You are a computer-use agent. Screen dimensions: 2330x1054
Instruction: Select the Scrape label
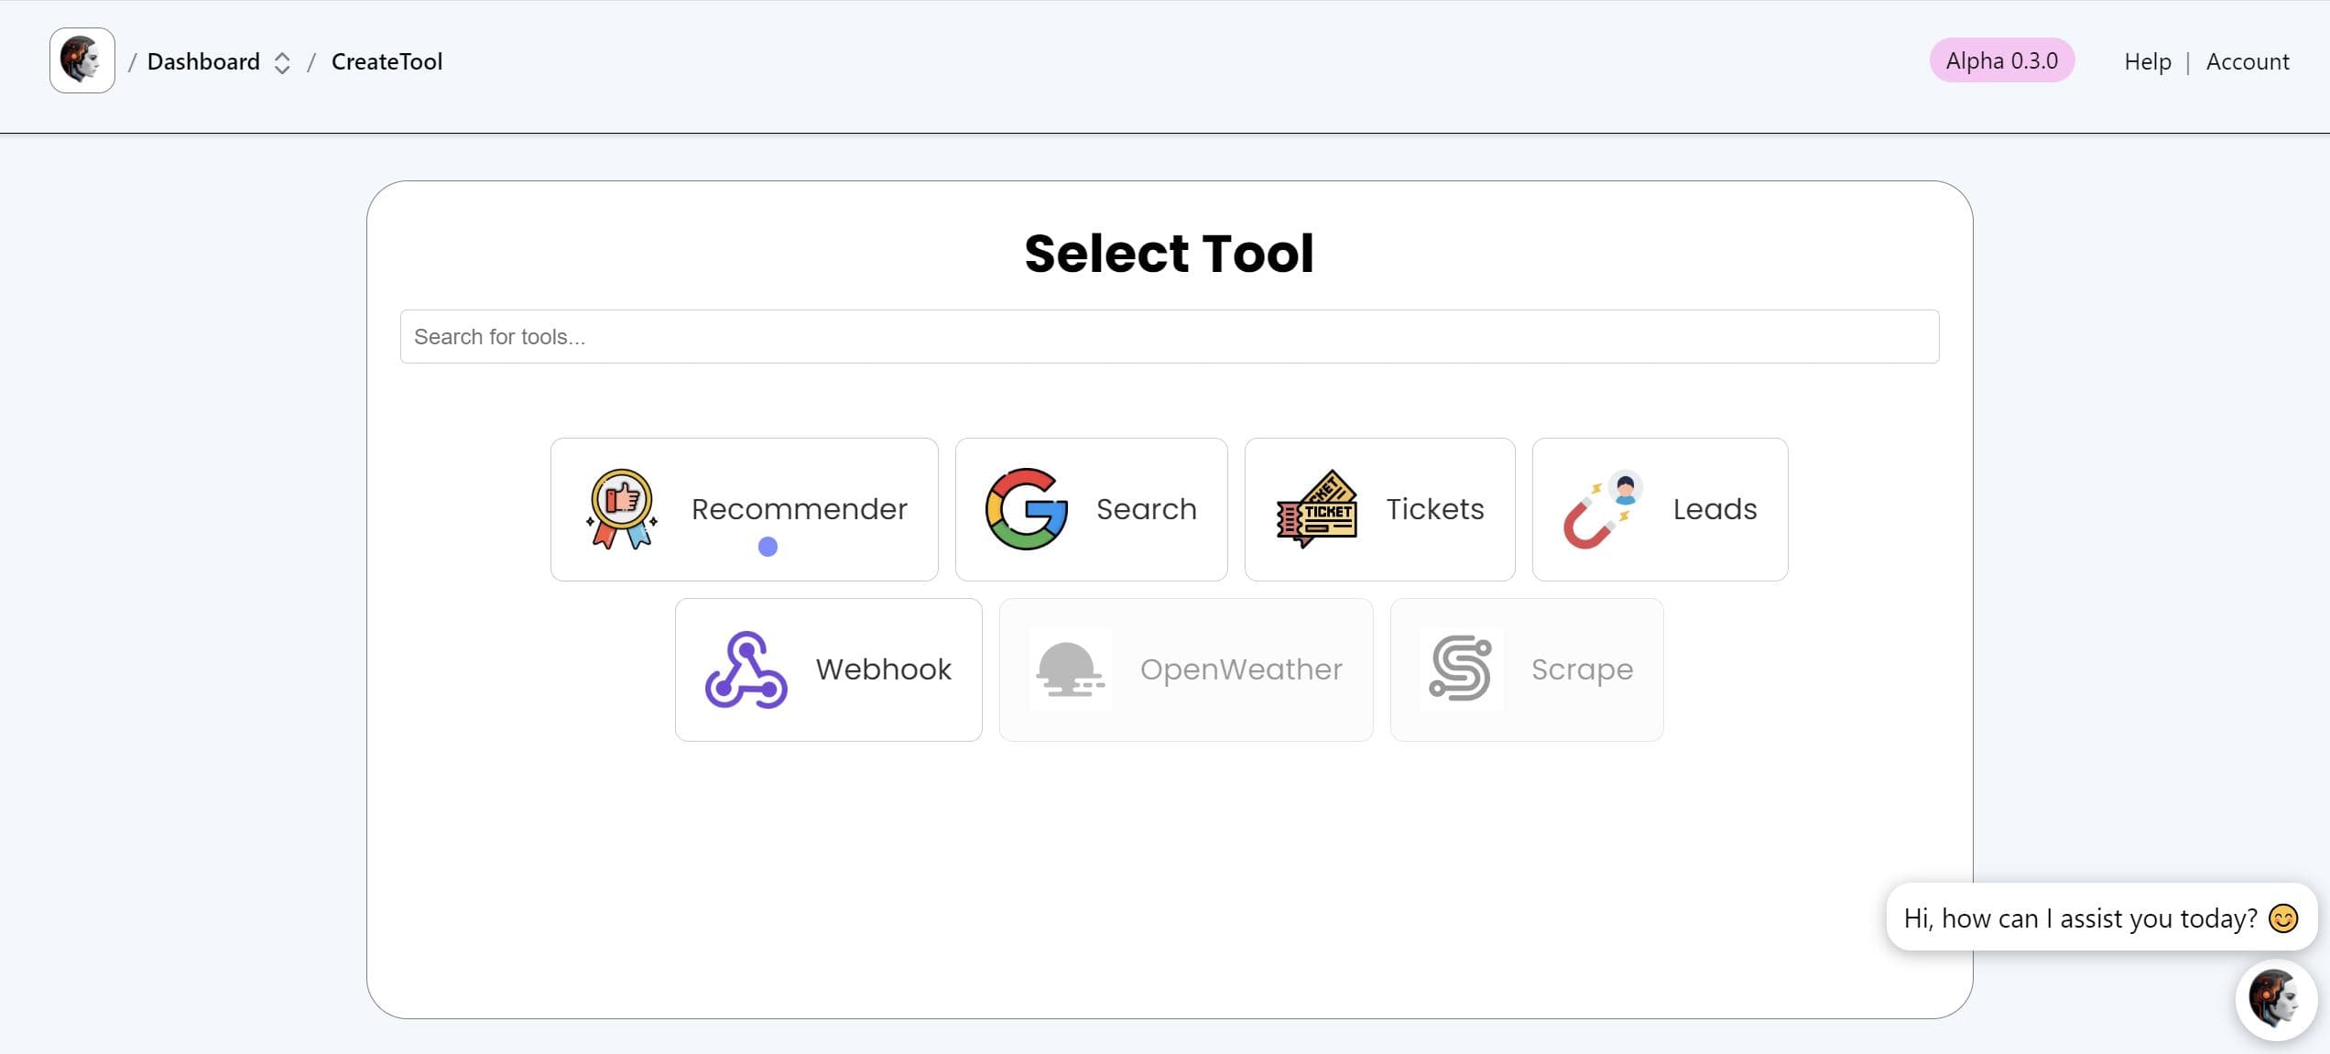(x=1583, y=669)
